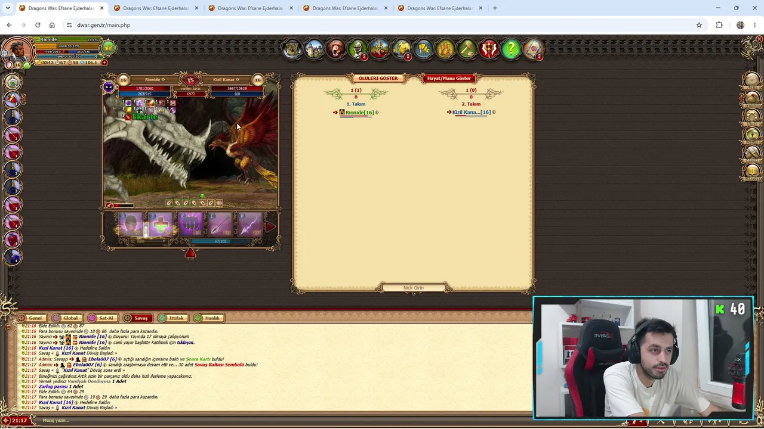The height and width of the screenshot is (429, 764).
Task: Click the VS emblem between fighters
Action: point(190,79)
